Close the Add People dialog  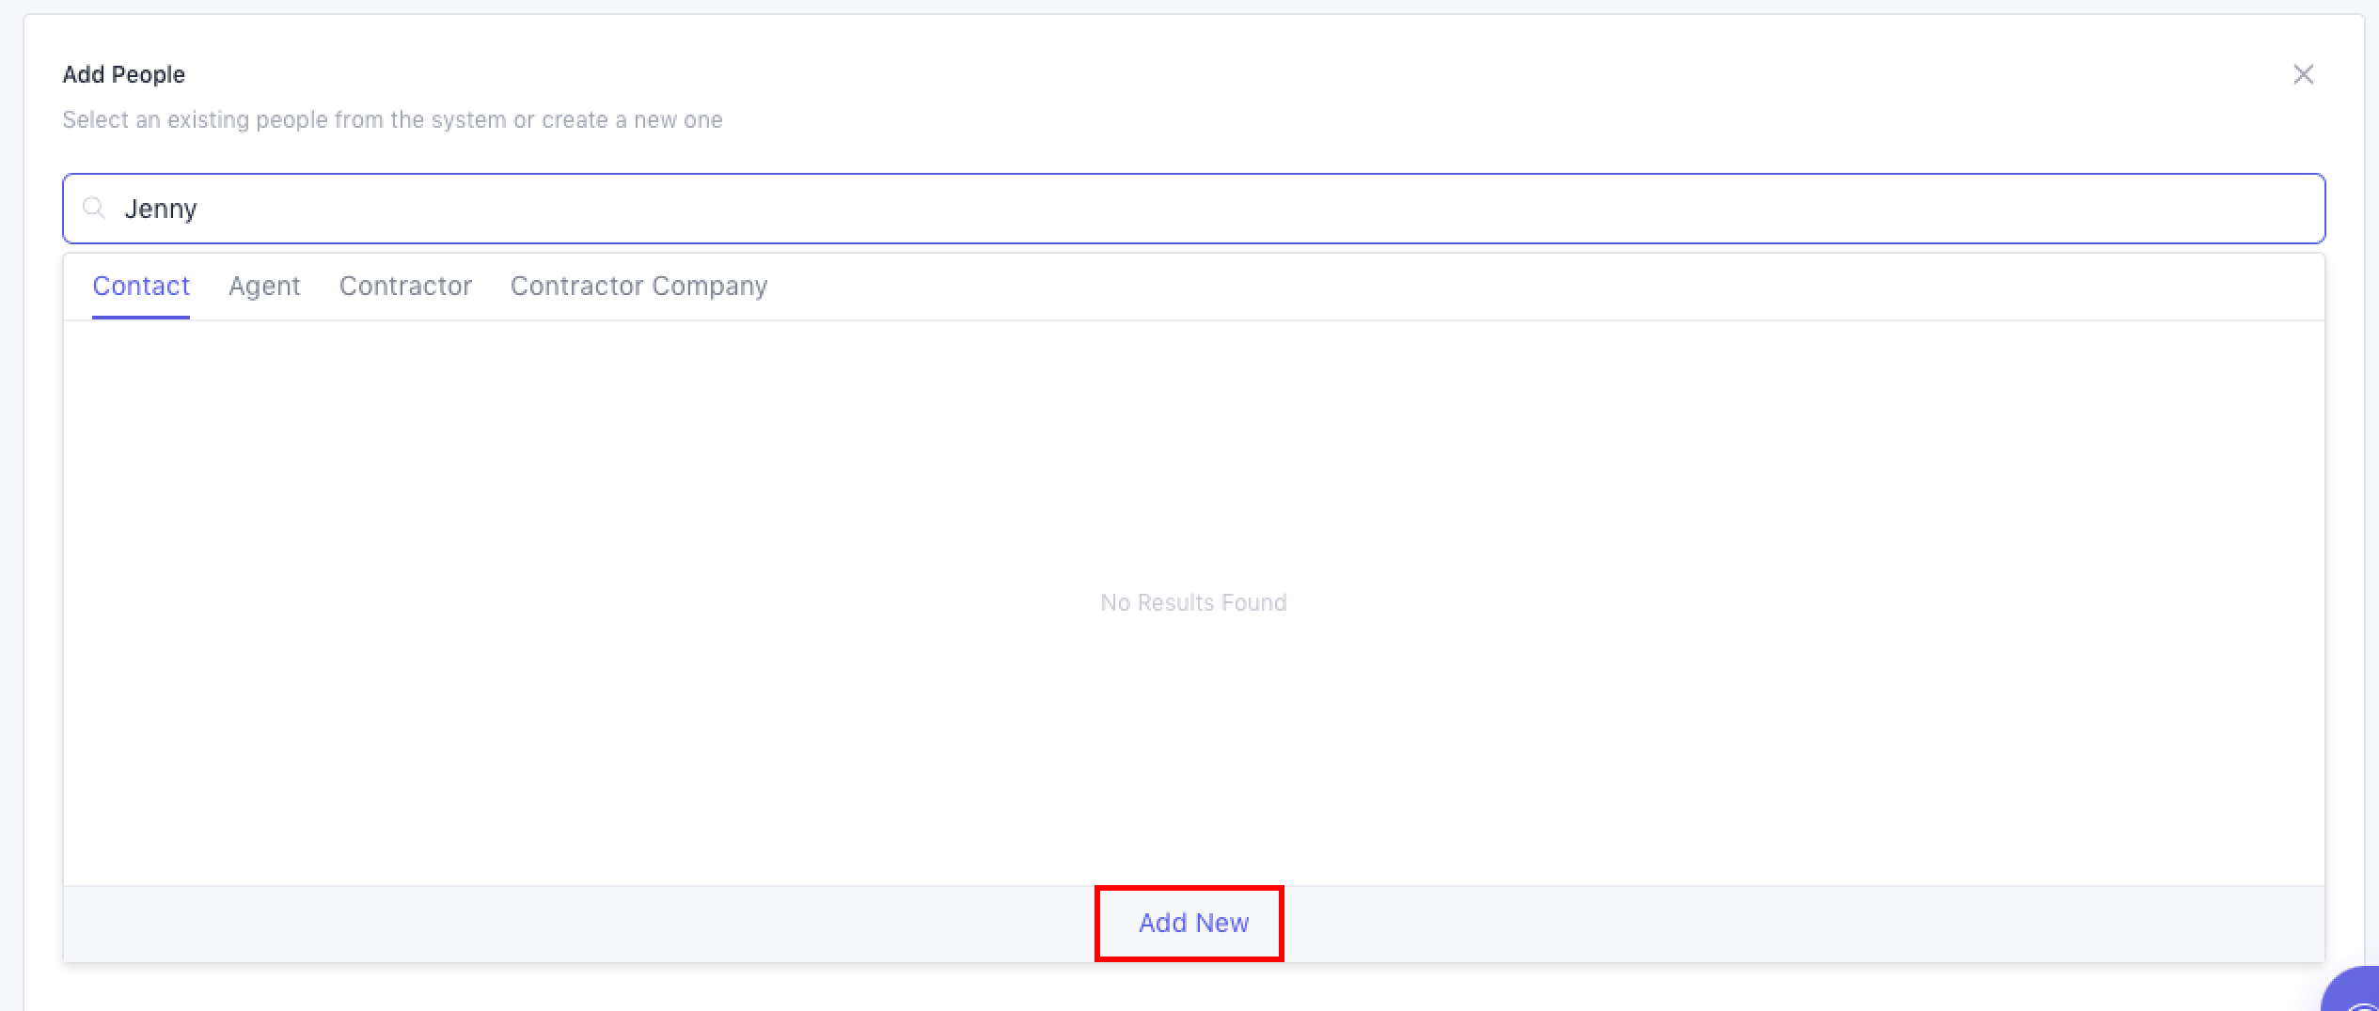(2303, 74)
